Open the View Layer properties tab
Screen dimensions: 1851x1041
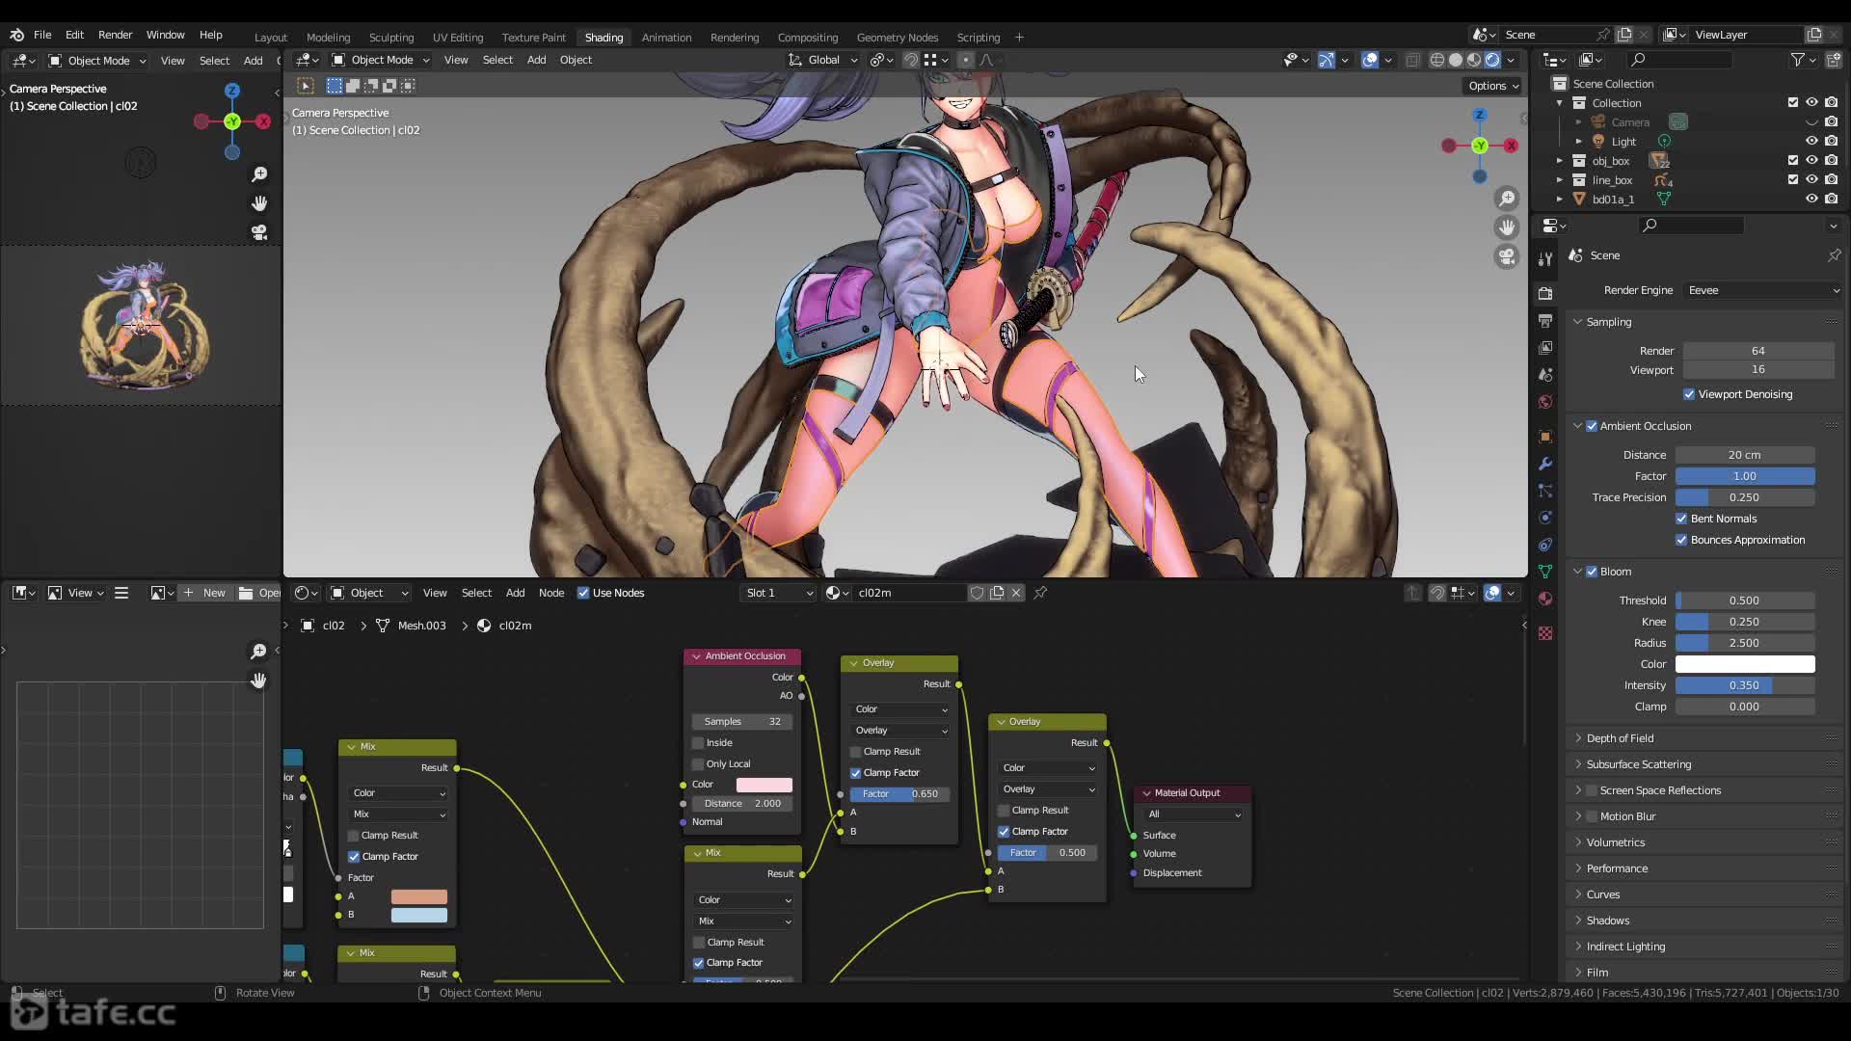[x=1545, y=347]
